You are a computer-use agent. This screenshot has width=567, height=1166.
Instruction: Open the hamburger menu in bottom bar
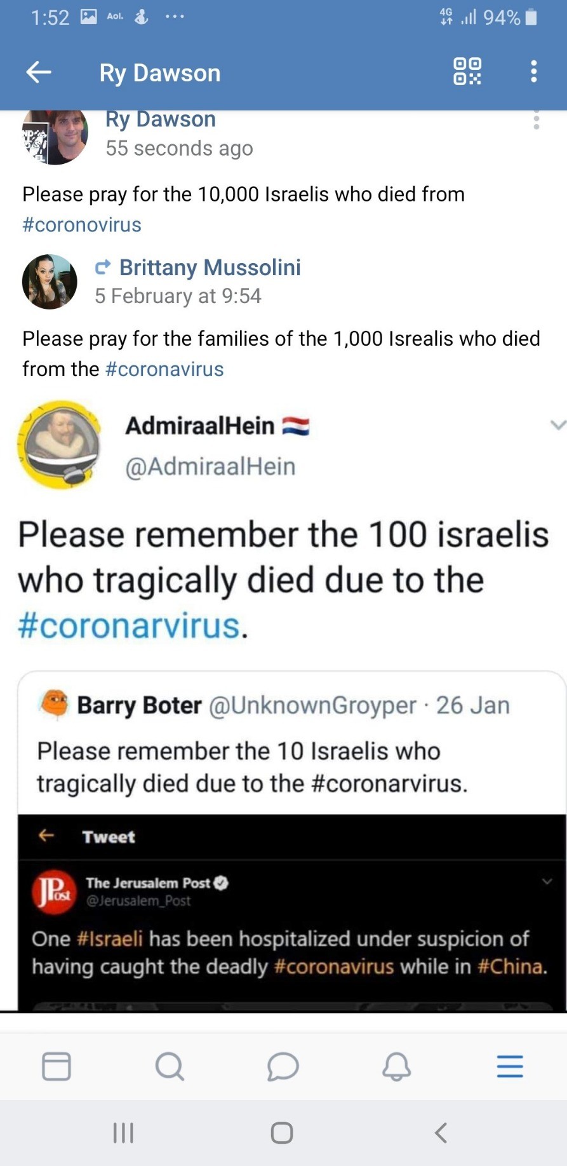pyautogui.click(x=510, y=1066)
